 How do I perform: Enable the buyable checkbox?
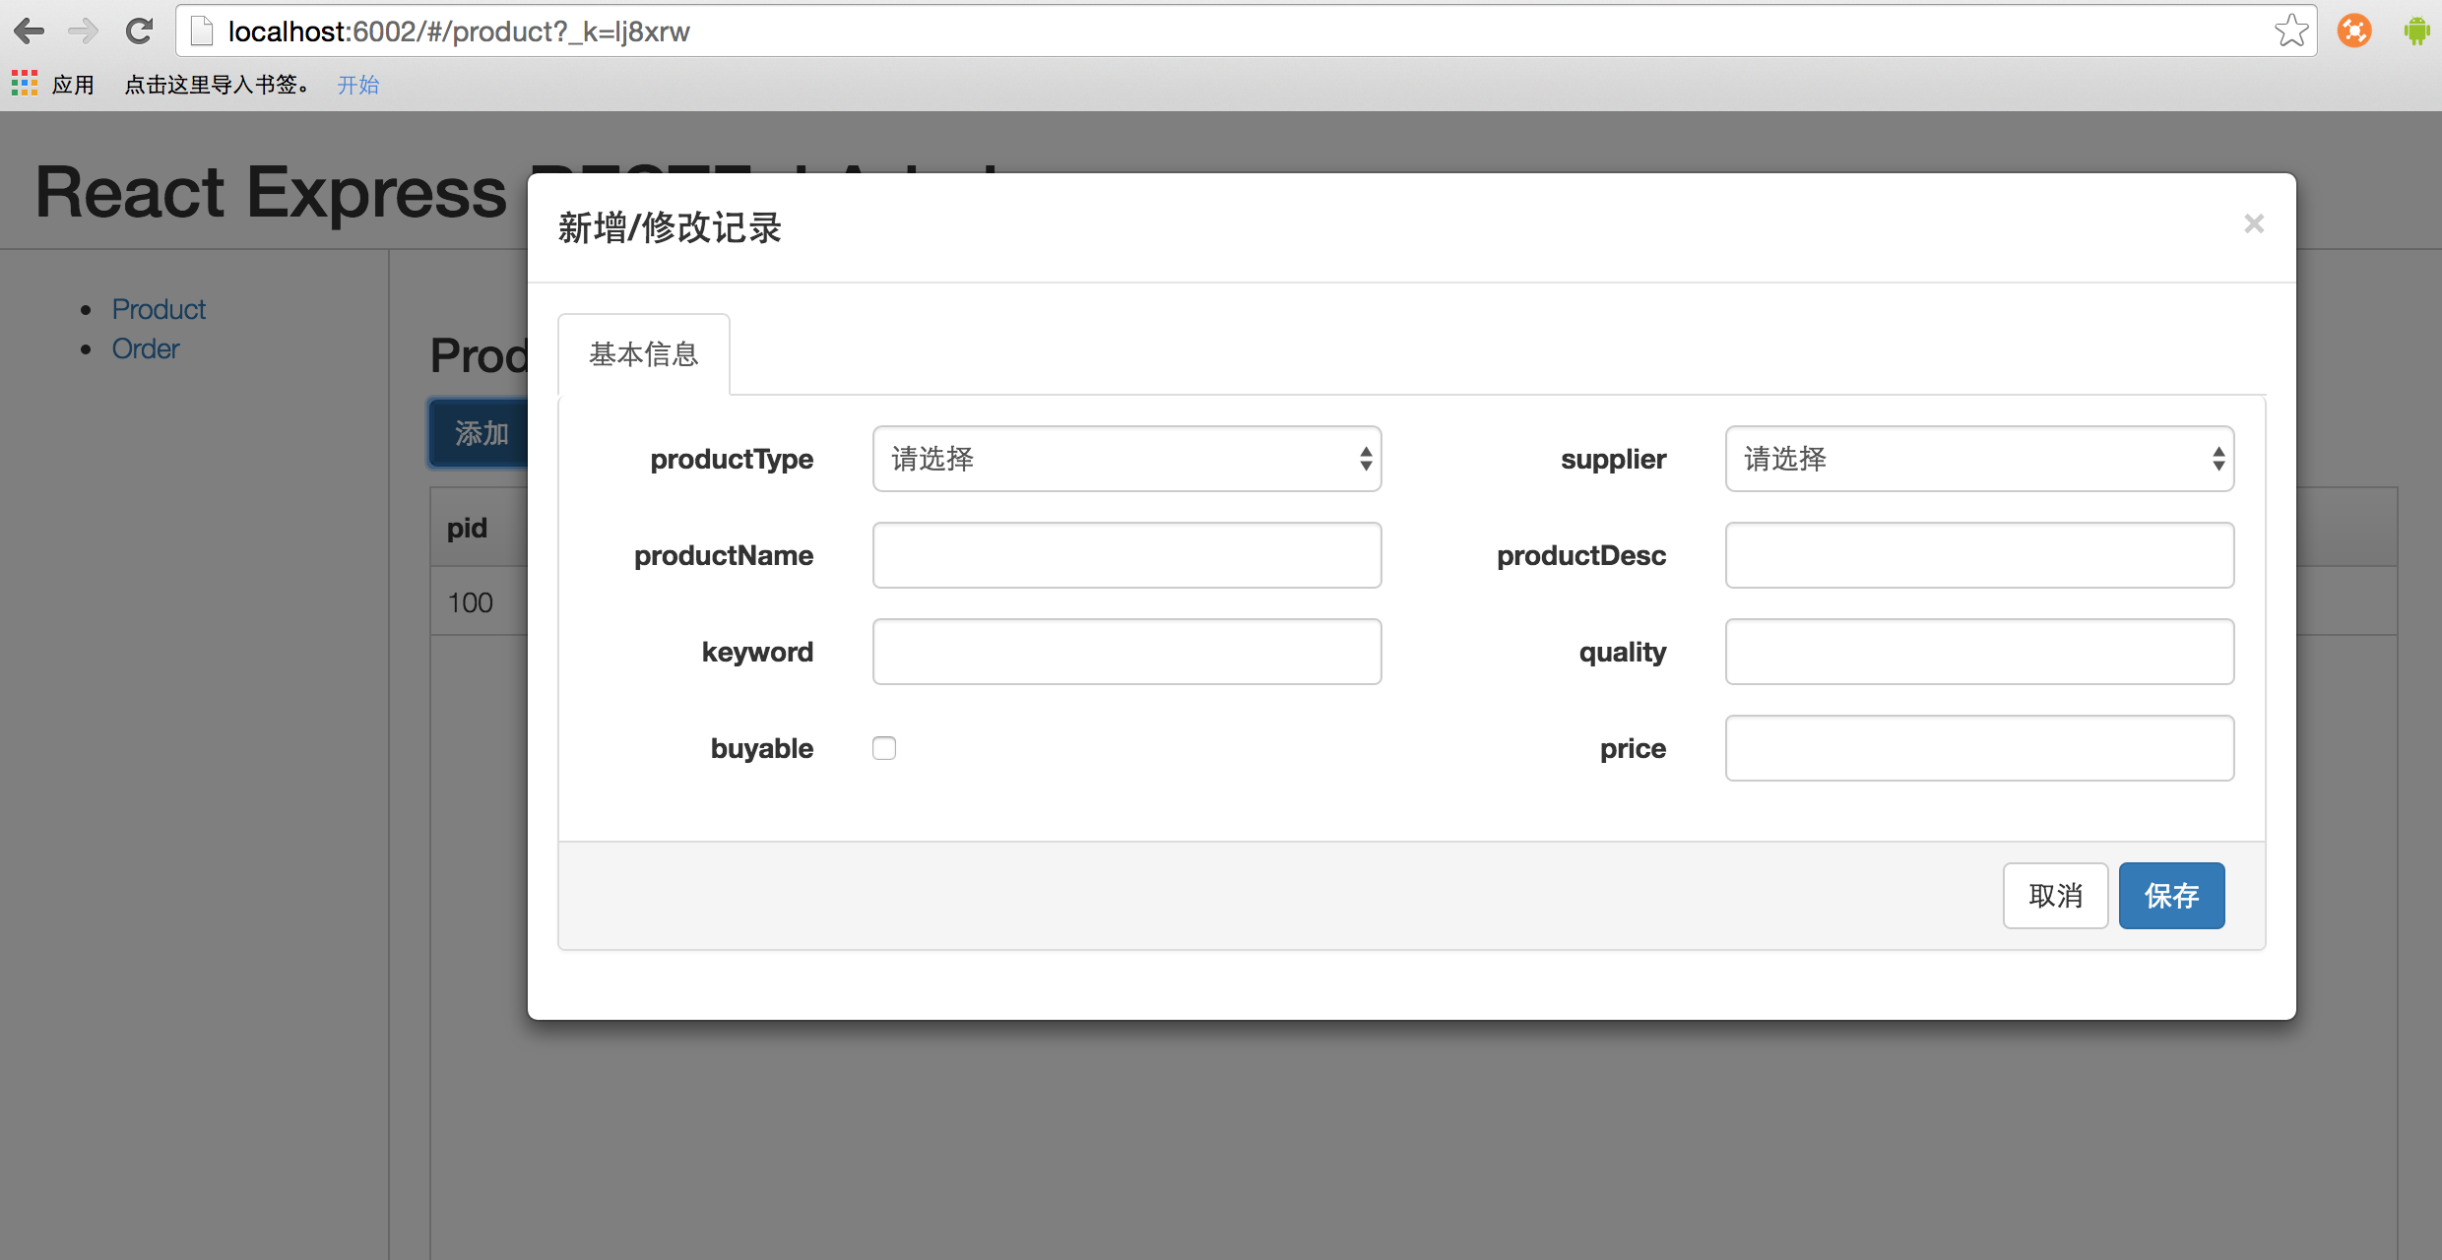tap(884, 748)
